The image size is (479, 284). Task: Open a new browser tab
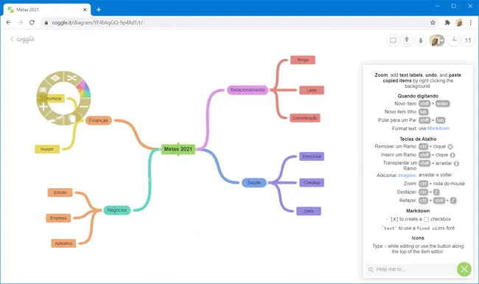pyautogui.click(x=99, y=10)
